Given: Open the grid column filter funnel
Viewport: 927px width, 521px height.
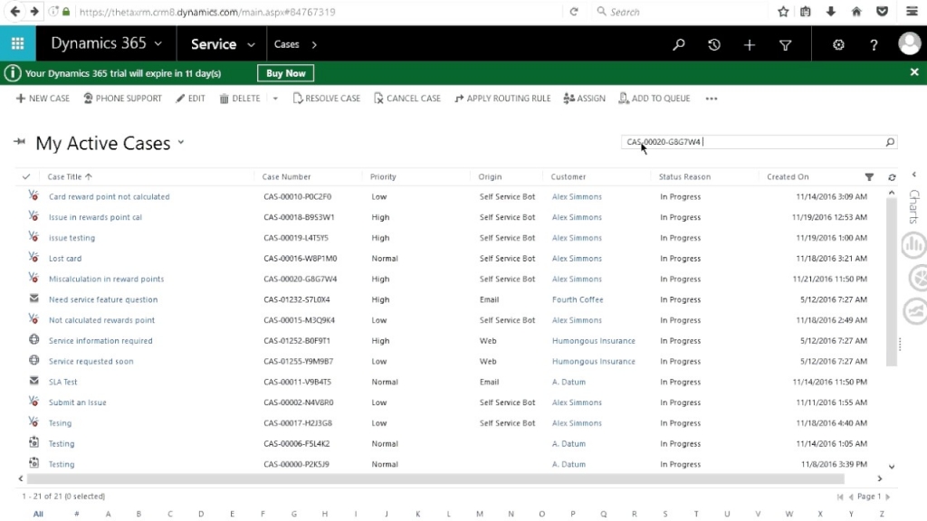Looking at the screenshot, I should click(x=869, y=177).
